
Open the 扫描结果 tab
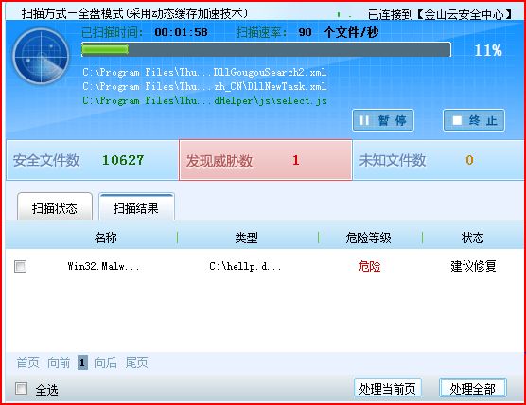pos(136,206)
